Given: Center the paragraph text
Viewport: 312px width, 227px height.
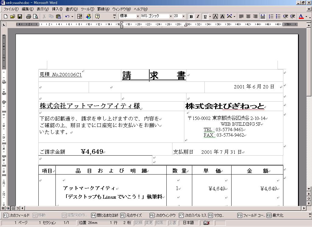Looking at the screenshot, I should pyautogui.click(x=248, y=16).
